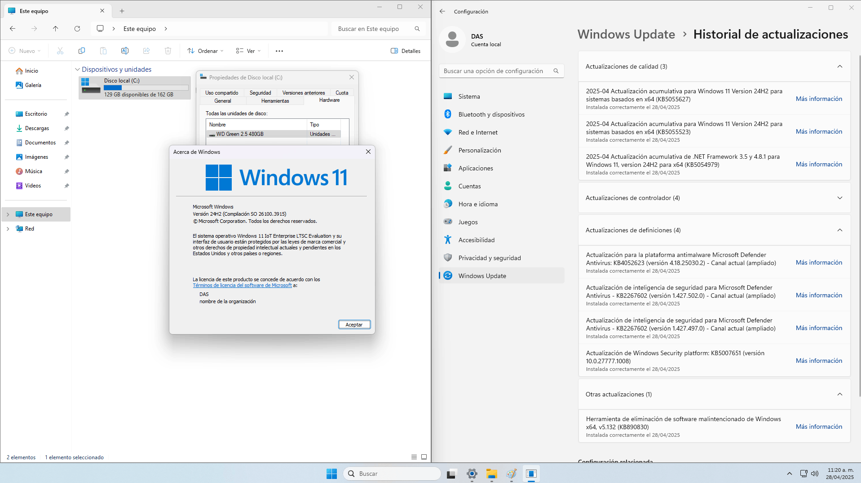Click the Paste clipboard icon in Explorer toolbar
Image resolution: width=861 pixels, height=483 pixels.
103,51
